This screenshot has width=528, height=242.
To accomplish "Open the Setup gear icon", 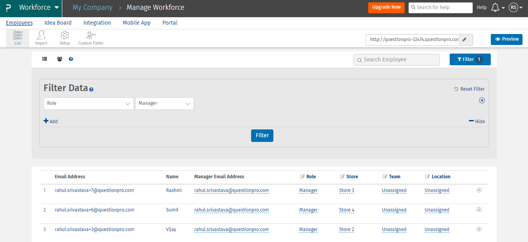I will point(65,38).
